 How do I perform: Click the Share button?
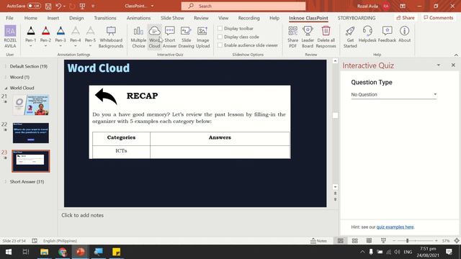click(x=406, y=18)
